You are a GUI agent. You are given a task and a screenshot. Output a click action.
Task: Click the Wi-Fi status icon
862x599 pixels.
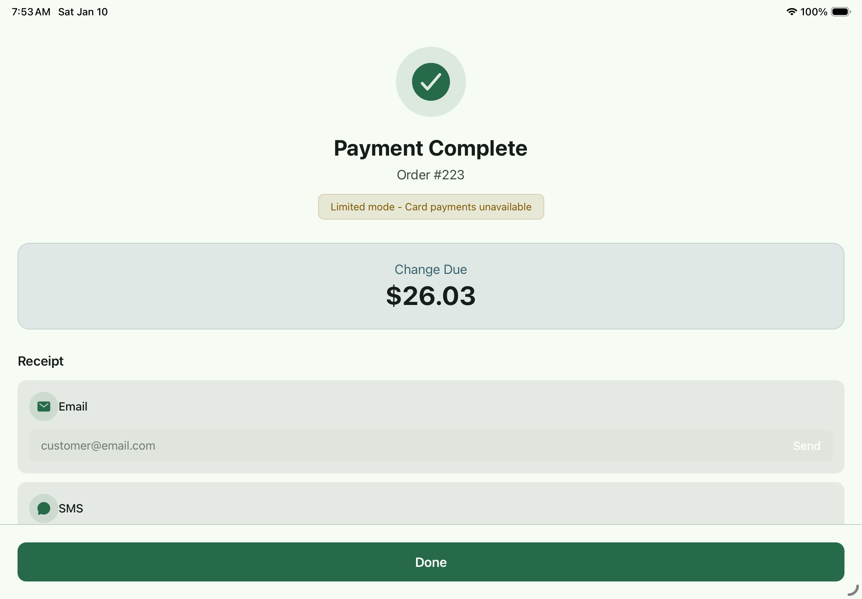(x=791, y=12)
